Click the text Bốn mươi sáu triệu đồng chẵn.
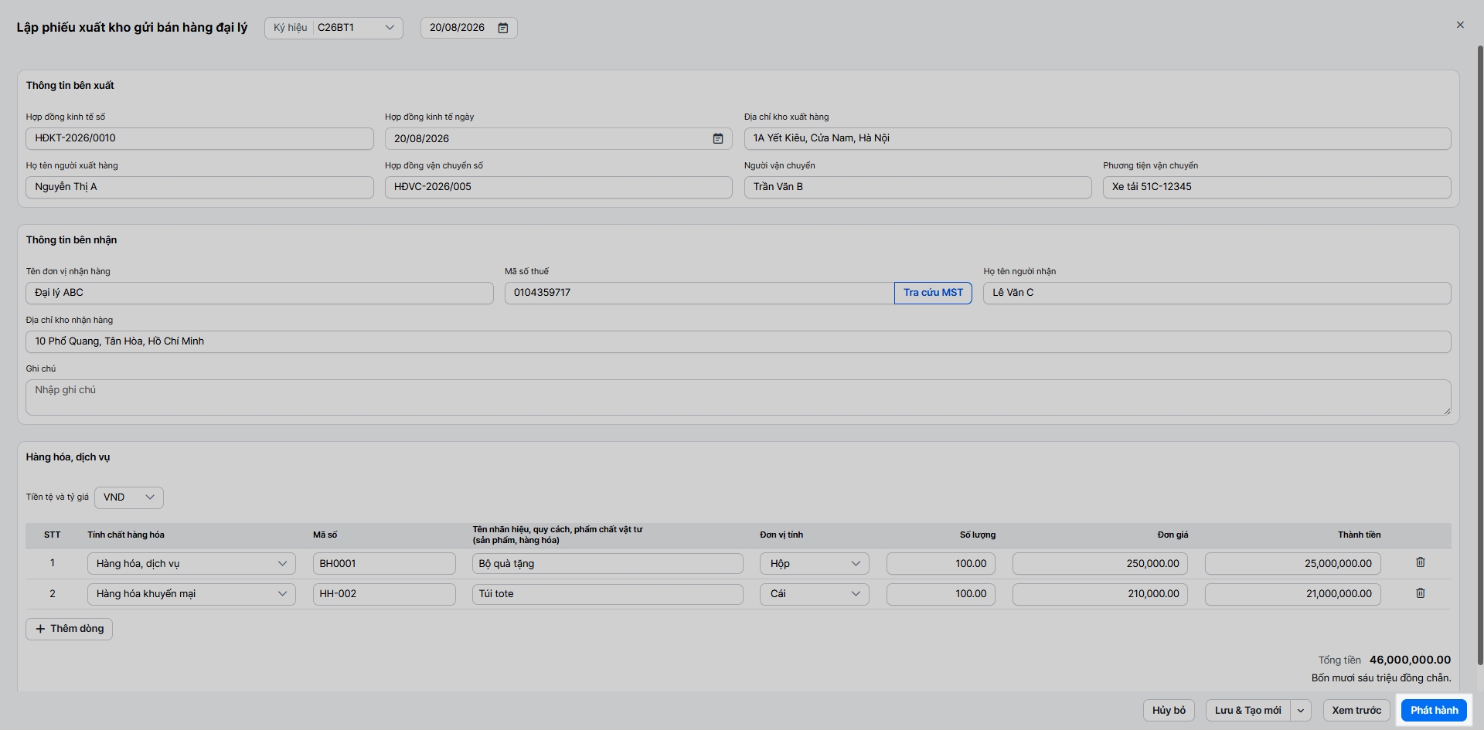 (1381, 678)
